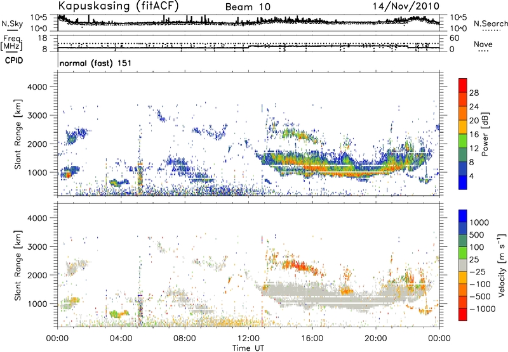This screenshot has height=352, width=508.
Task: Click the '16:00' time tick label
Action: (x=312, y=338)
